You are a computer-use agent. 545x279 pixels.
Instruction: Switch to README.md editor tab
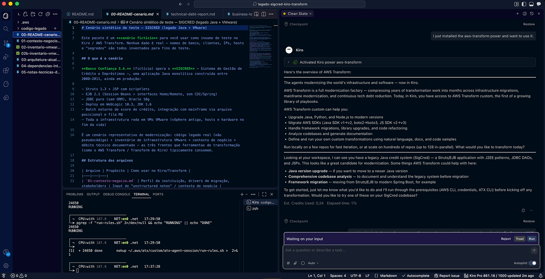click(80, 14)
